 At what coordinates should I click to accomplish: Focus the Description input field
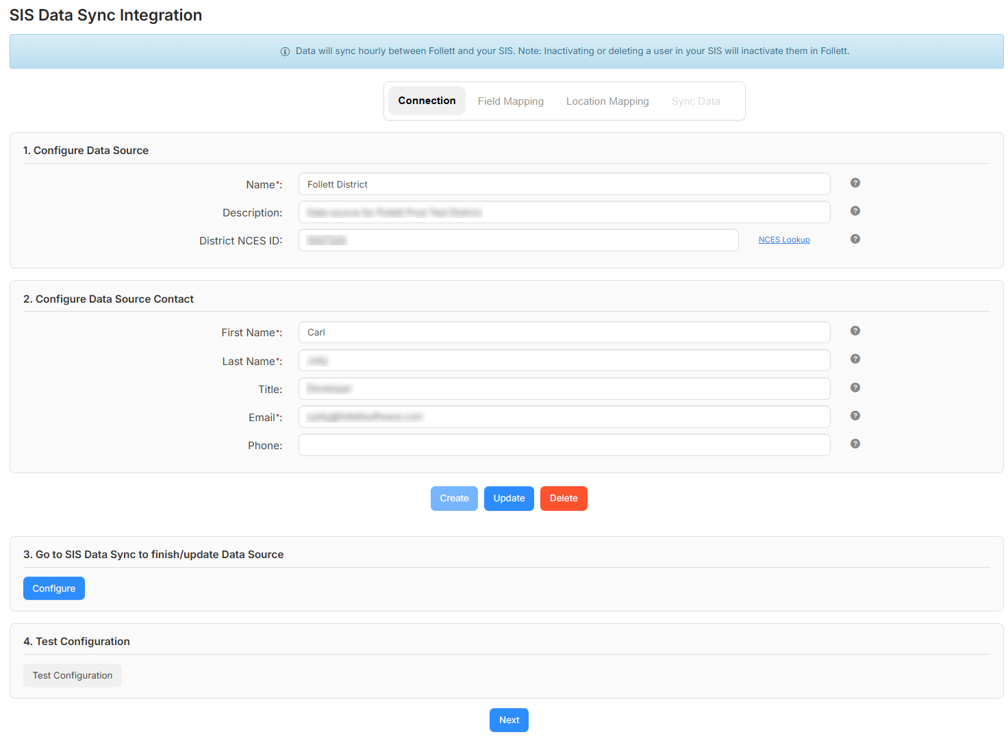[x=564, y=212]
